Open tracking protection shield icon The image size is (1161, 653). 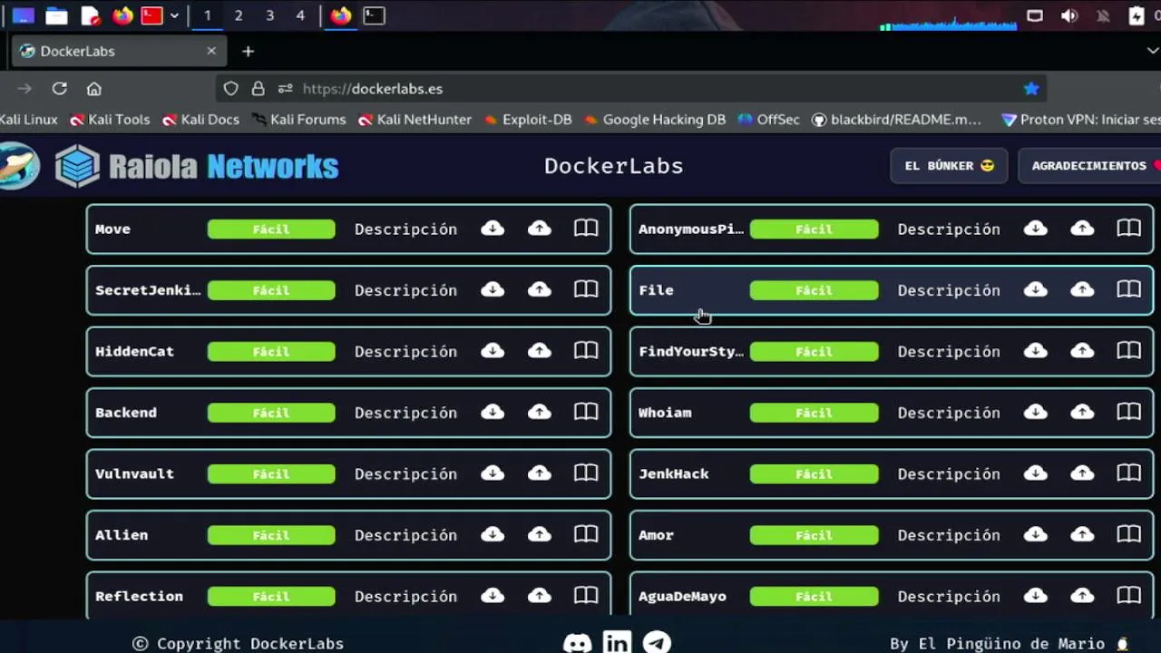230,88
